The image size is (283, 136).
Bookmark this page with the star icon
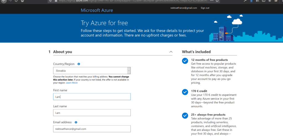pos(217,1)
